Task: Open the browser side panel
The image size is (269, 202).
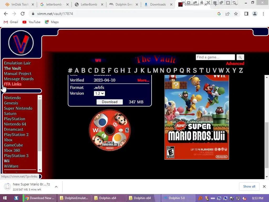Action: pyautogui.click(x=246, y=14)
